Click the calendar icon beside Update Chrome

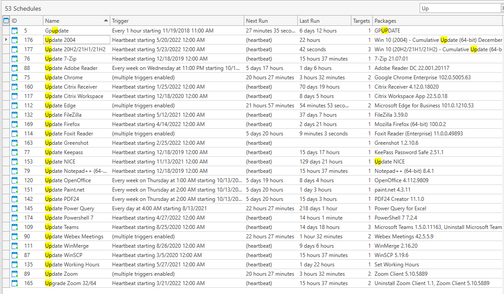coord(15,78)
